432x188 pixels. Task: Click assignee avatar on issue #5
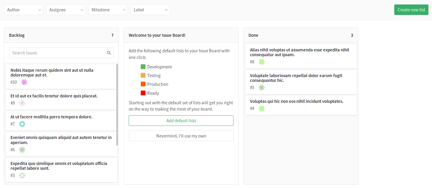(x=262, y=88)
